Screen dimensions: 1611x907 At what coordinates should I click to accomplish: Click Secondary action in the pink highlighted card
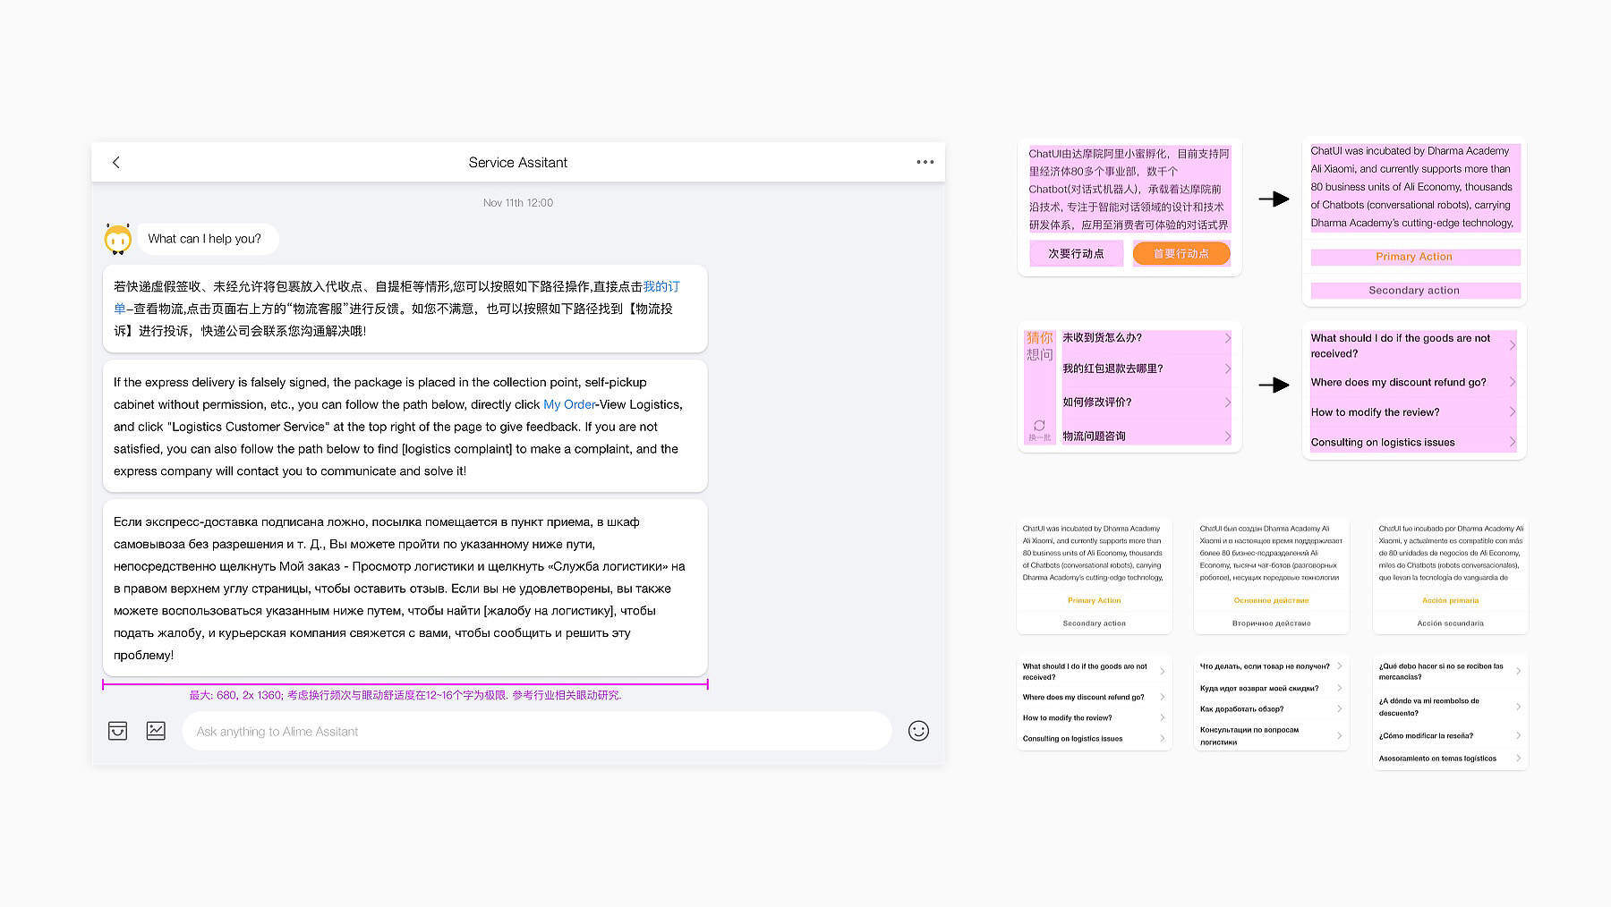click(x=1415, y=291)
